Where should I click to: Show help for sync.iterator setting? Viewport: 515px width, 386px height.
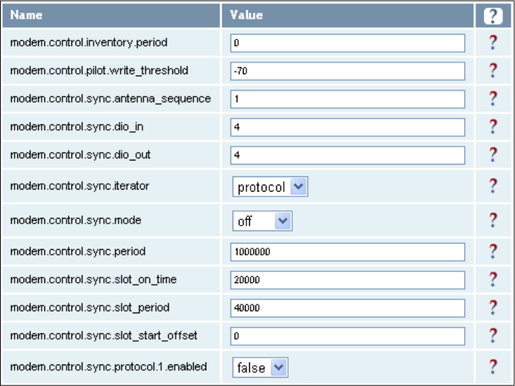coord(493,186)
